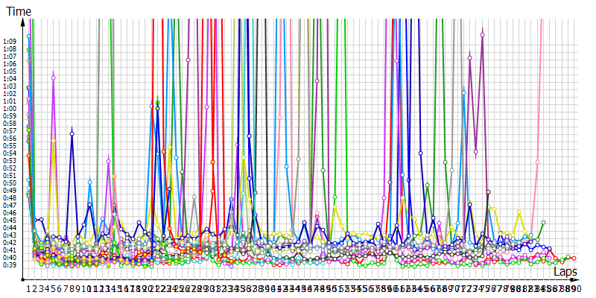Click the green data point near 0:44 at lap 86
This screenshot has height=298, width=596.
tap(544, 223)
